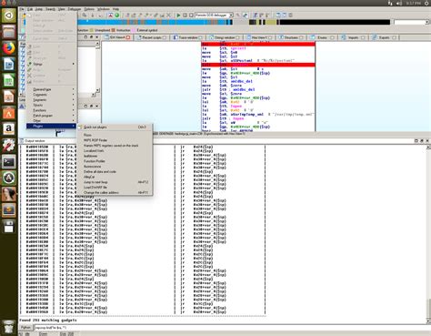The width and height of the screenshot is (431, 336).
Task: Close the Trace window tab
Action: pyautogui.click(x=200, y=37)
